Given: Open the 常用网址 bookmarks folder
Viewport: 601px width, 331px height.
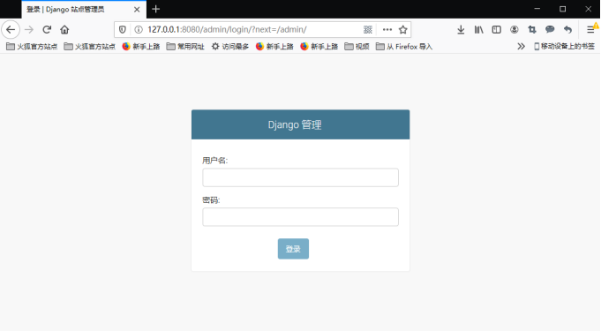Looking at the screenshot, I should pos(185,47).
